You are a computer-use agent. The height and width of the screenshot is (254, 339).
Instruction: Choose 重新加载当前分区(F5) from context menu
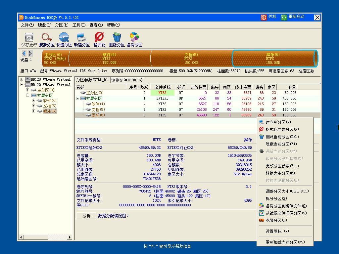click(x=285, y=242)
